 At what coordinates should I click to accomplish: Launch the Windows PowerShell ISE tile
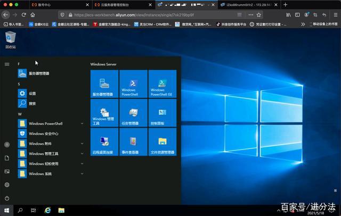(163, 84)
